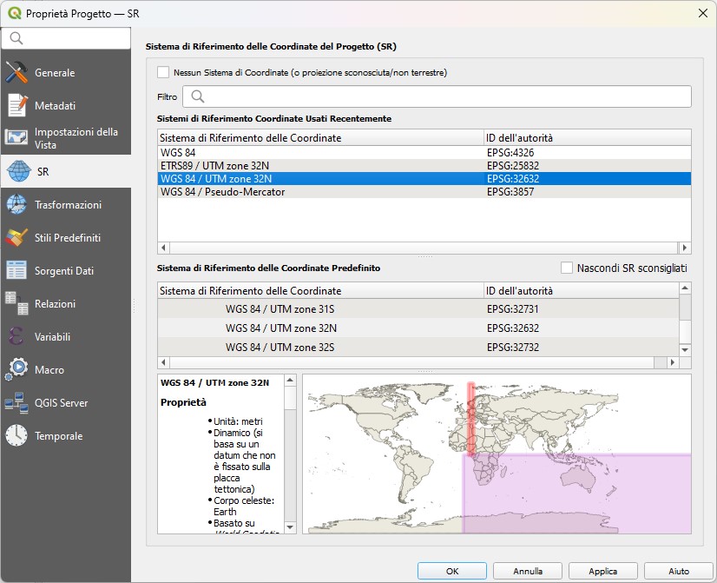Viewport: 717px width, 583px height.
Task: Click the Annulla button
Action: [x=527, y=571]
